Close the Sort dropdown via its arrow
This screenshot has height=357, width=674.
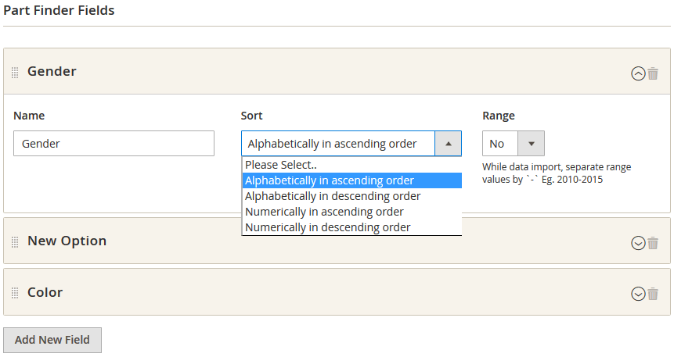(448, 144)
